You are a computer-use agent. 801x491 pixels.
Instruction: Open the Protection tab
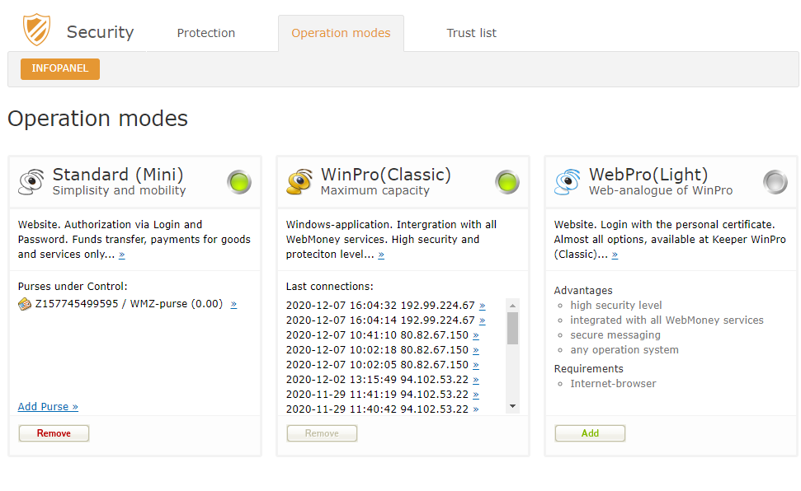(x=206, y=33)
